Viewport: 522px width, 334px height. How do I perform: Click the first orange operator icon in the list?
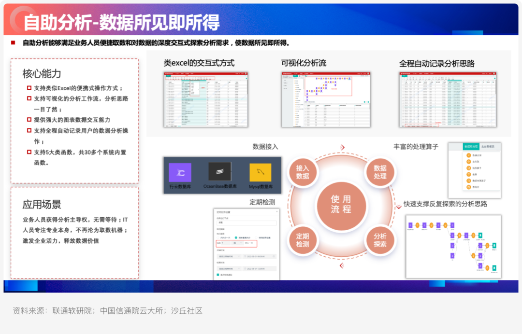tap(469, 155)
